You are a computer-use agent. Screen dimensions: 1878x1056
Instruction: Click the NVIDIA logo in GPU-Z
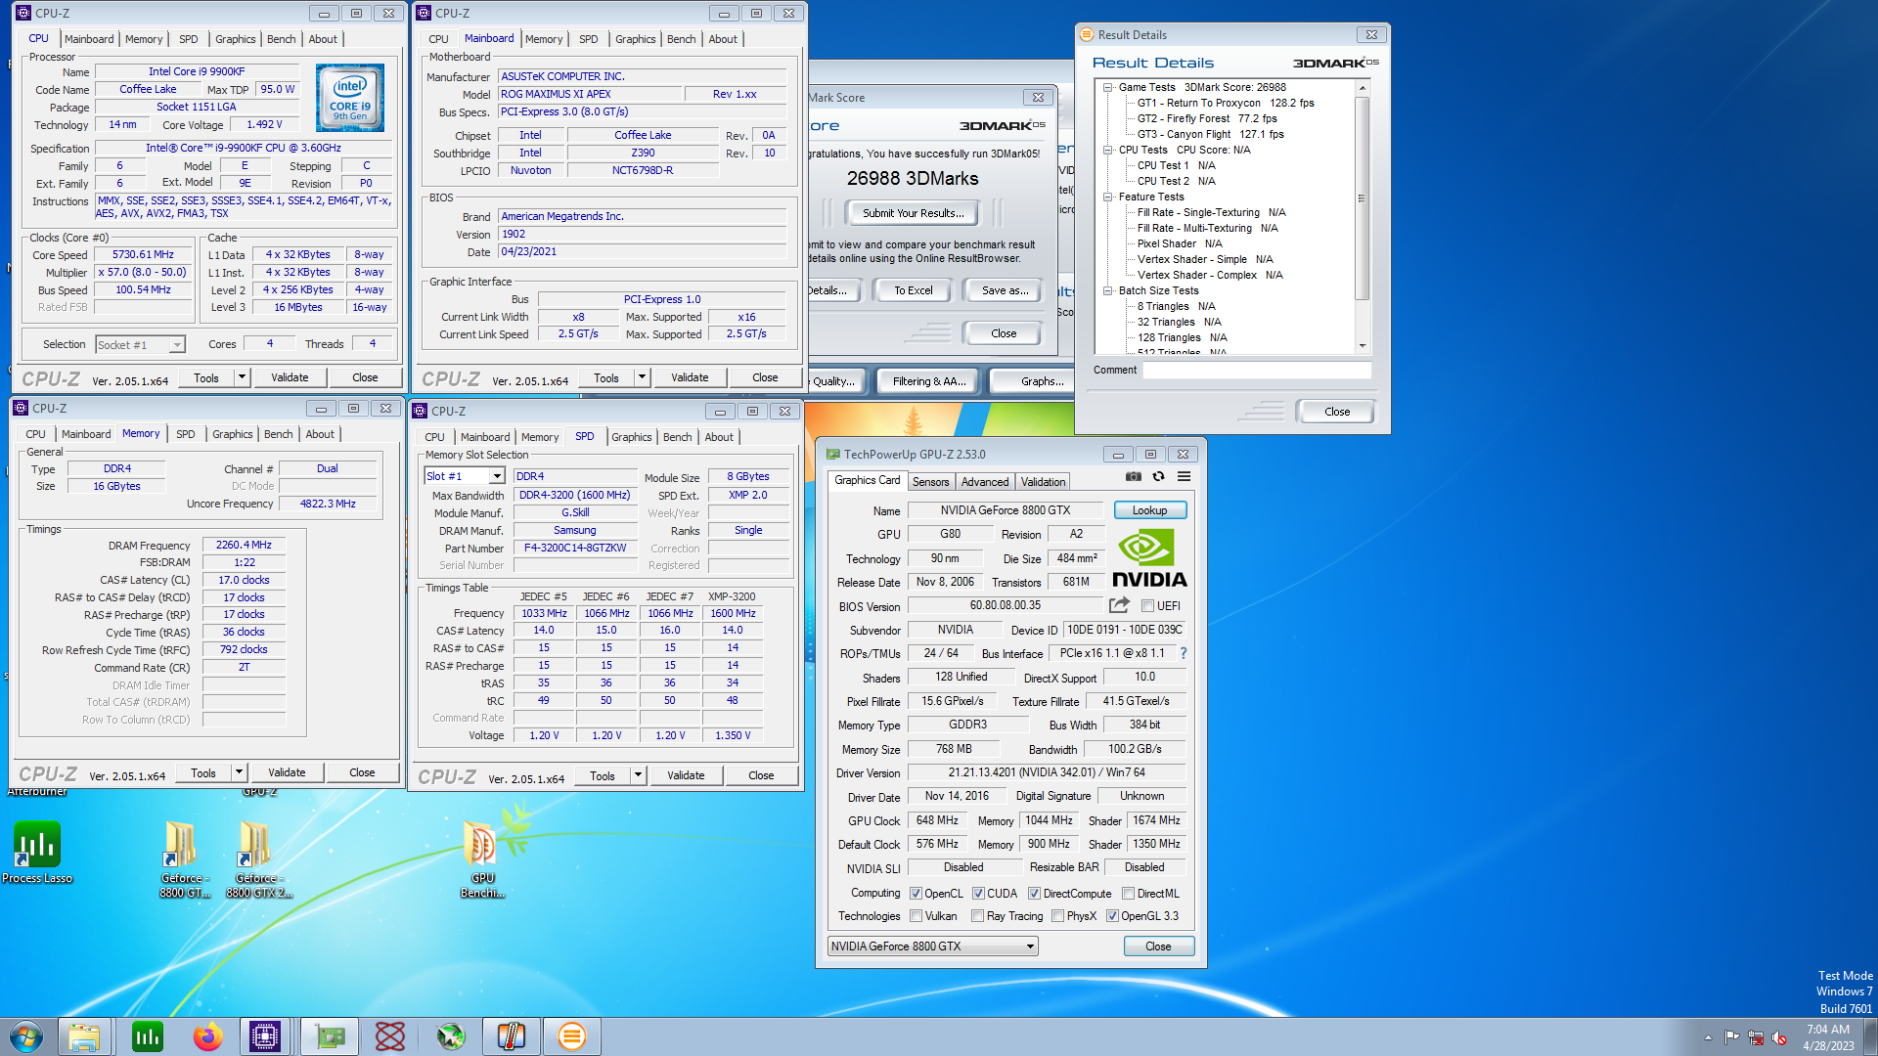(1149, 558)
